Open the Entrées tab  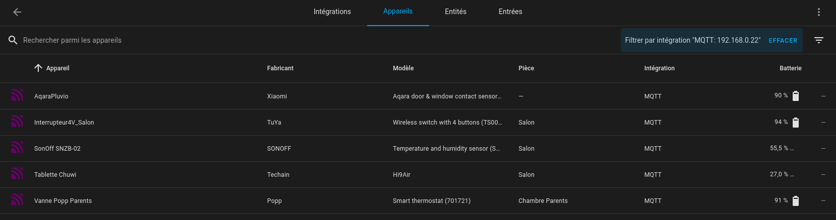(x=510, y=12)
